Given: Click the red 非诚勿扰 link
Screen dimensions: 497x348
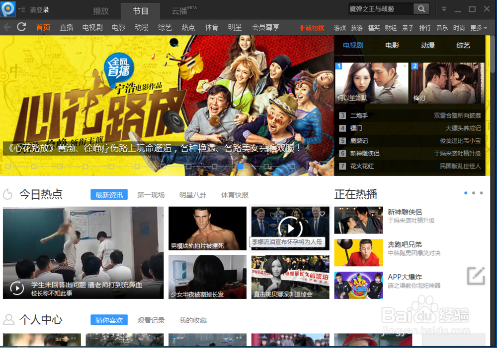Looking at the screenshot, I should coord(312,28).
